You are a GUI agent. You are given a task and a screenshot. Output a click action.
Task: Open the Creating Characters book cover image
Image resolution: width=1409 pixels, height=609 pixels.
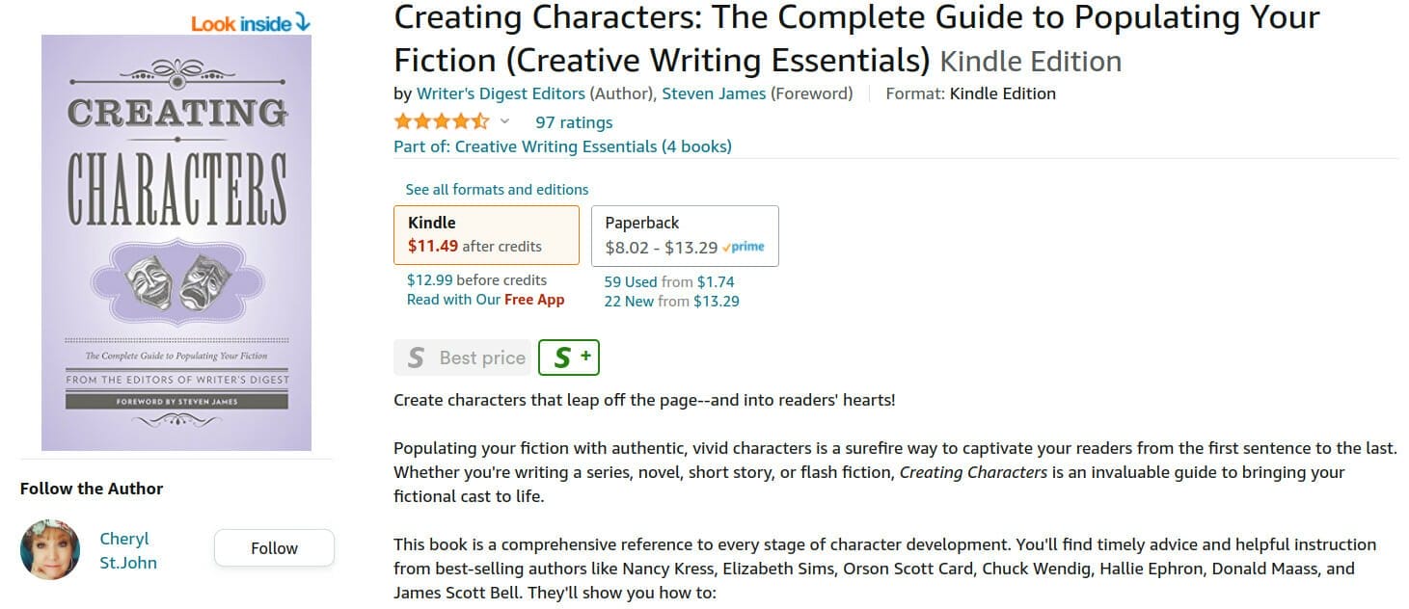click(x=176, y=243)
